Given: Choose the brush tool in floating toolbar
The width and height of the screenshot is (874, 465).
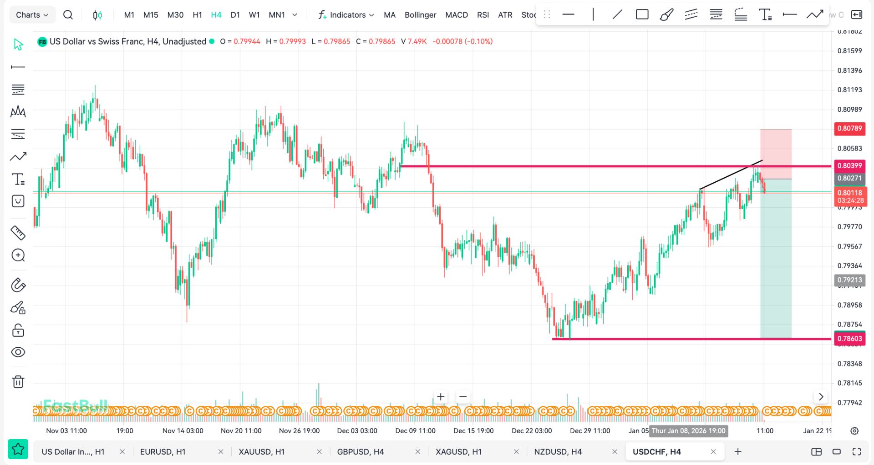Looking at the screenshot, I should tap(666, 15).
